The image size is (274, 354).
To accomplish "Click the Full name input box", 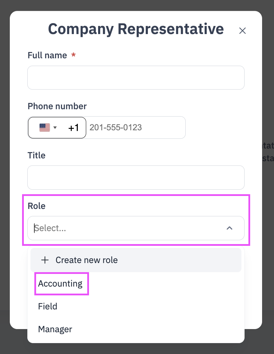I will [x=136, y=77].
